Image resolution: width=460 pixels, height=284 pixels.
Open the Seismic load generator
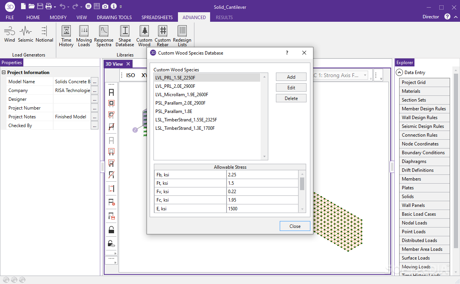pyautogui.click(x=26, y=34)
